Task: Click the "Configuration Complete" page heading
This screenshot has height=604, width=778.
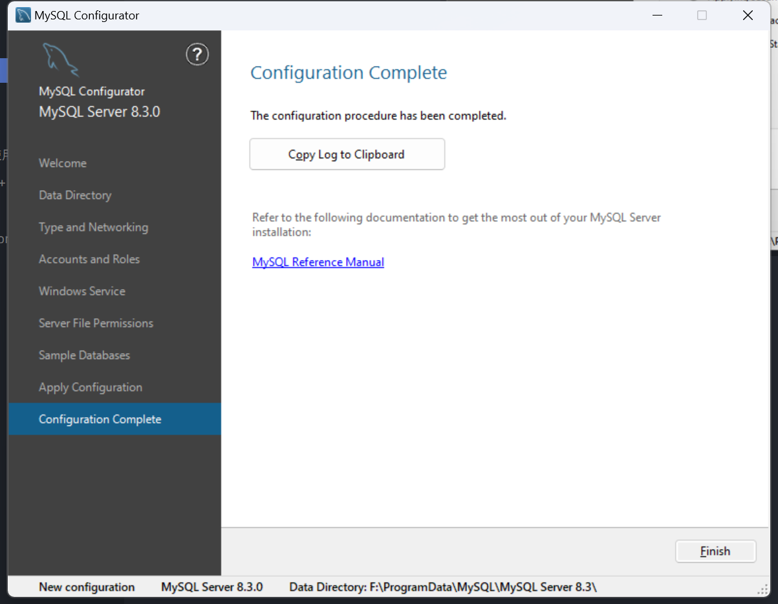Action: click(x=349, y=72)
